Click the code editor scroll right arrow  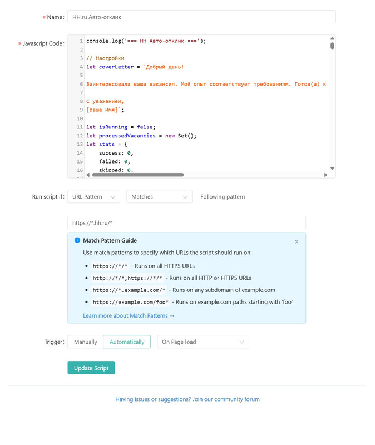[325, 175]
